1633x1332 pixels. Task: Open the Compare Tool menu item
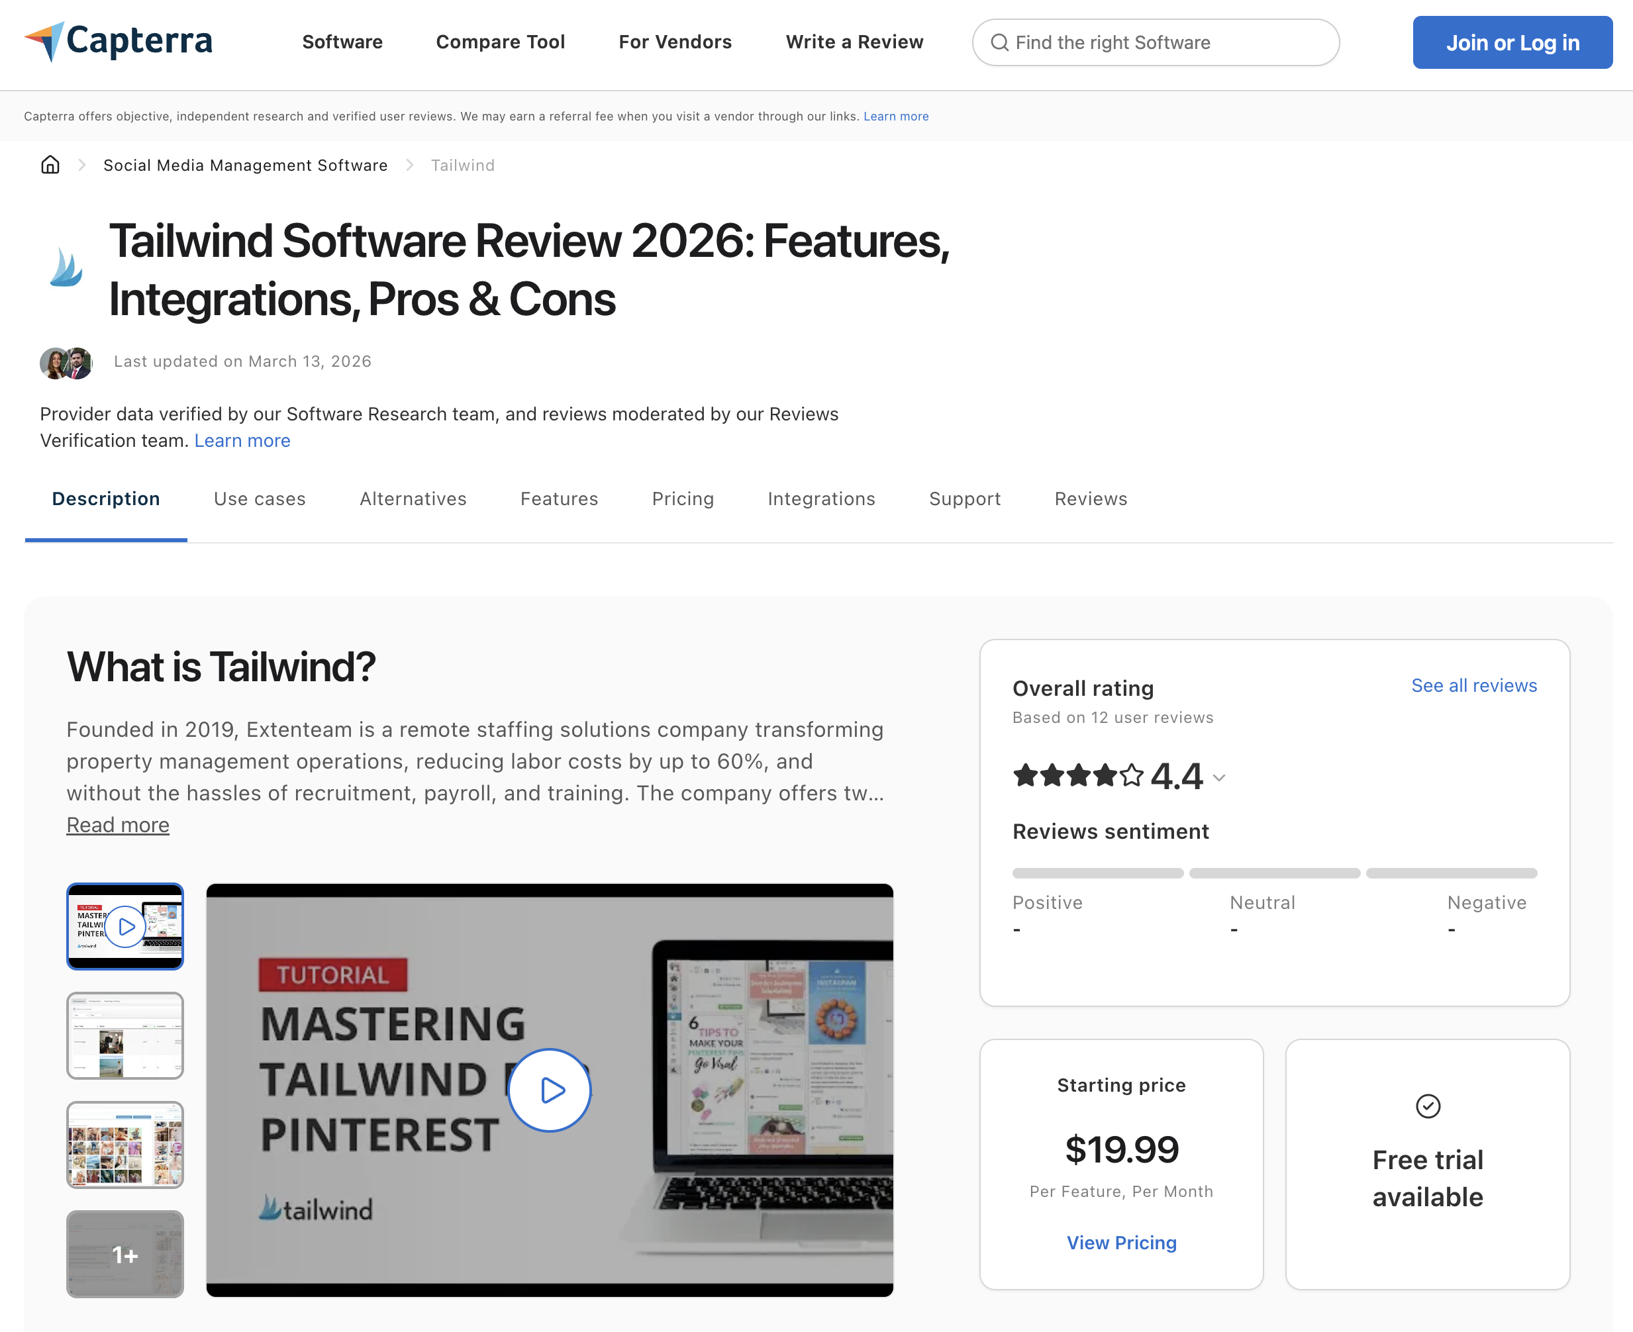point(501,42)
